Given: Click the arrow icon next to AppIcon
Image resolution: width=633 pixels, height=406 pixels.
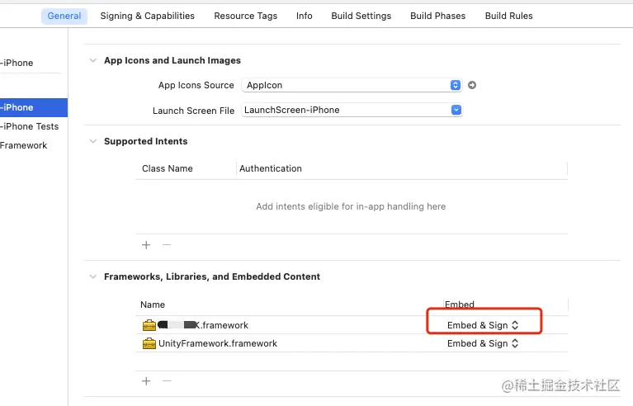Looking at the screenshot, I should click(x=472, y=85).
